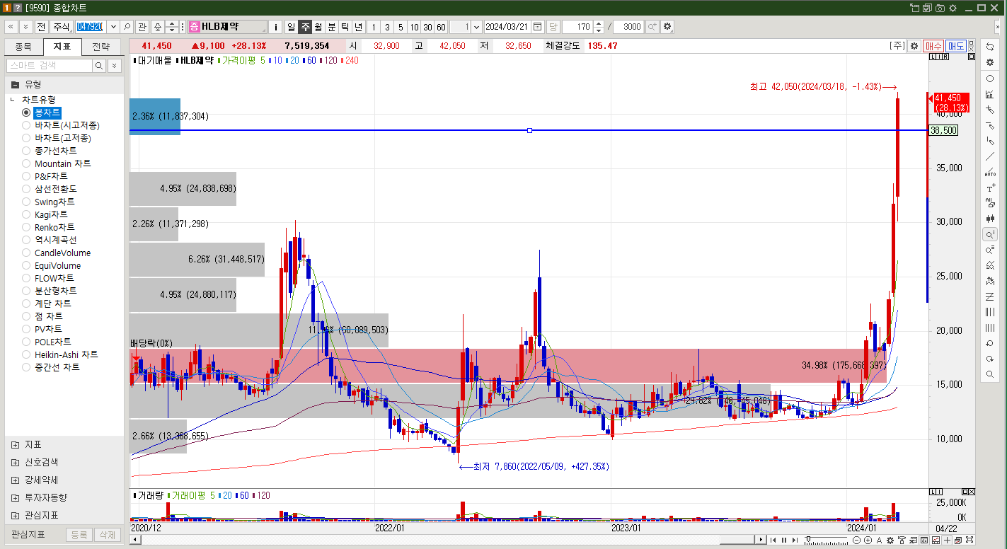The height and width of the screenshot is (549, 1007).
Task: Click the zoom out minus icon in the bottom bar
Action: pyautogui.click(x=856, y=541)
